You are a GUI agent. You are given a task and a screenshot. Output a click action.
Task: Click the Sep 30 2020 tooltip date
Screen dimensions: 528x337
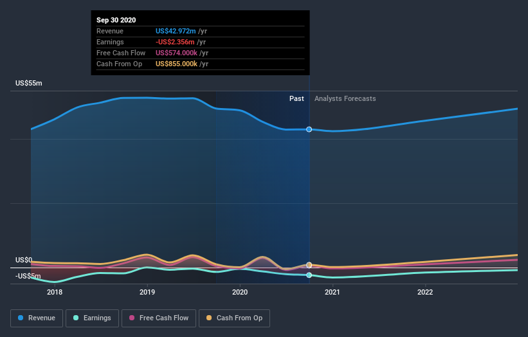[116, 20]
